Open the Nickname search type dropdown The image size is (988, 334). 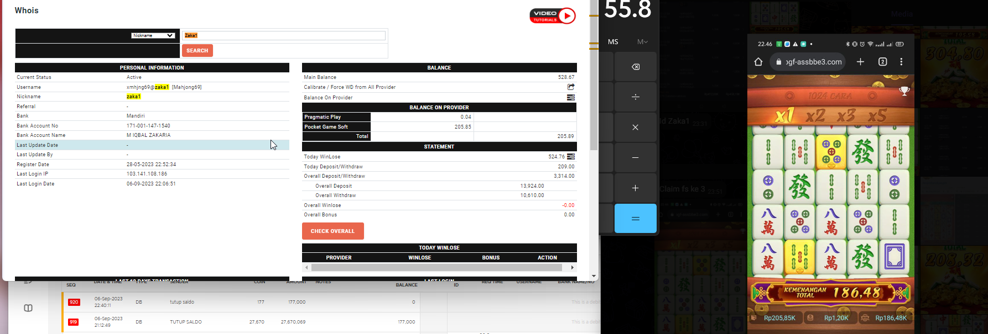[153, 35]
